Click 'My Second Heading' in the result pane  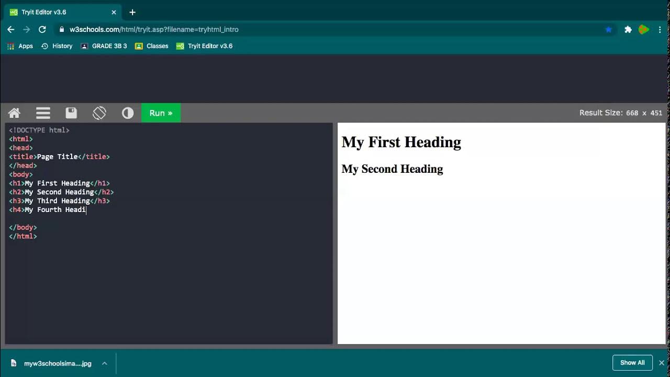(x=392, y=169)
